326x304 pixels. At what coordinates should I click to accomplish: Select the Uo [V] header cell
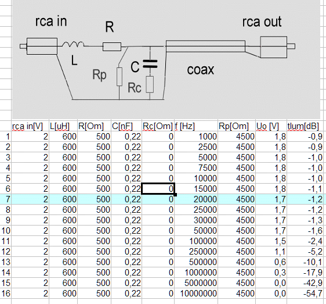click(271, 126)
